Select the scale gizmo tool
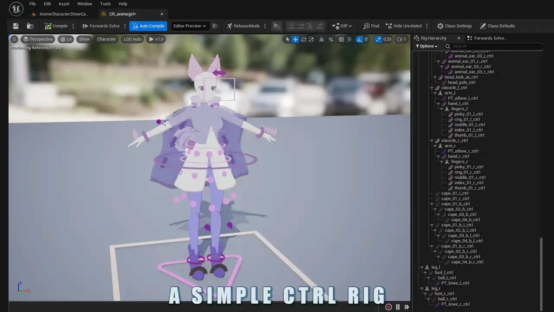Image resolution: width=554 pixels, height=312 pixels. (311, 39)
